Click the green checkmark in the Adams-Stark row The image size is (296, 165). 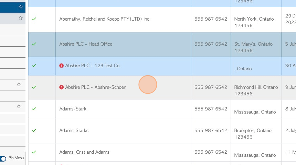click(34, 109)
